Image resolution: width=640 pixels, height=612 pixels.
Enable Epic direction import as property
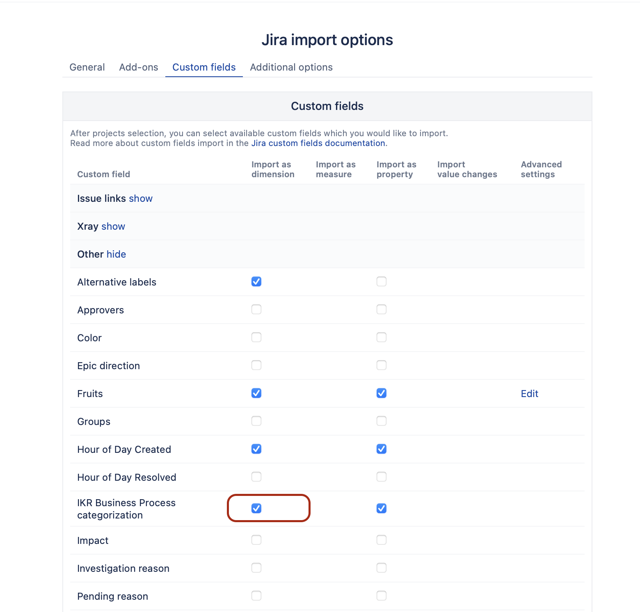382,365
